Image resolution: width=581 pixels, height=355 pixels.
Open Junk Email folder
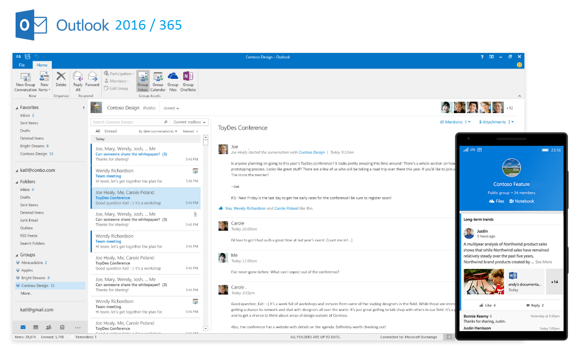coord(29,220)
